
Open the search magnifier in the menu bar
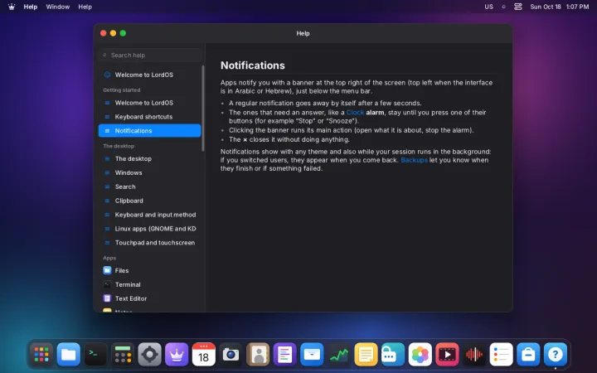pyautogui.click(x=504, y=7)
